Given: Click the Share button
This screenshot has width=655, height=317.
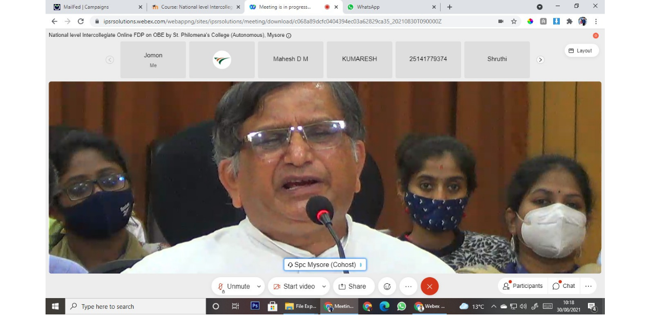Looking at the screenshot, I should (x=353, y=286).
